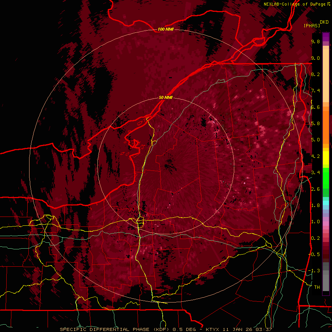Image resolution: width=332 pixels, height=332 pixels.
Task: Click the 9.0 value on the color scale
Action: coord(315,58)
